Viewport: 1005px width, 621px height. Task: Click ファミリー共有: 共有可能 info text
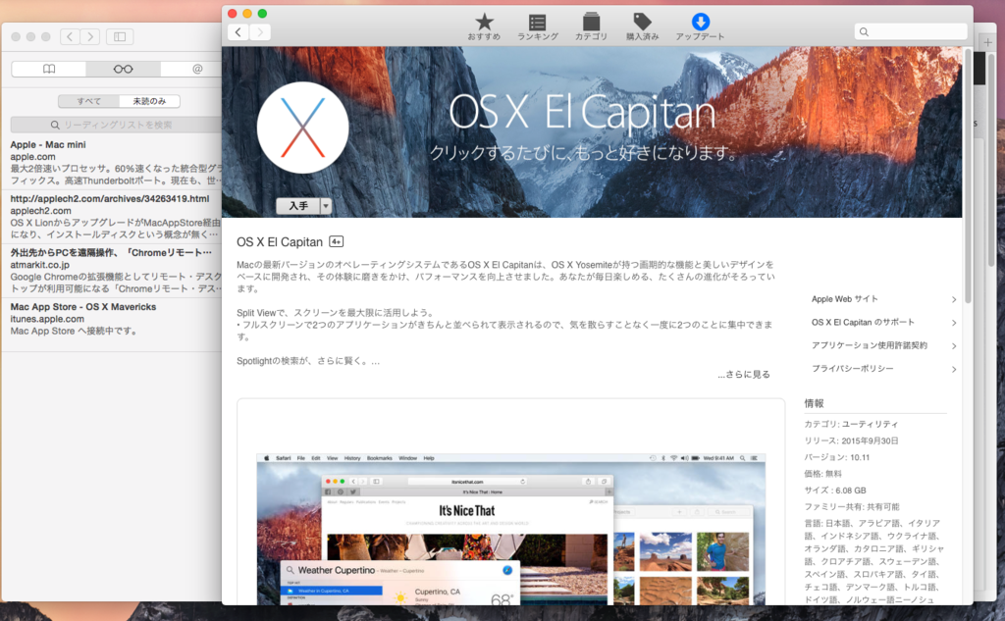point(852,507)
